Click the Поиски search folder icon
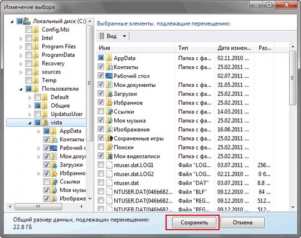301x238 pixels. click(109, 147)
